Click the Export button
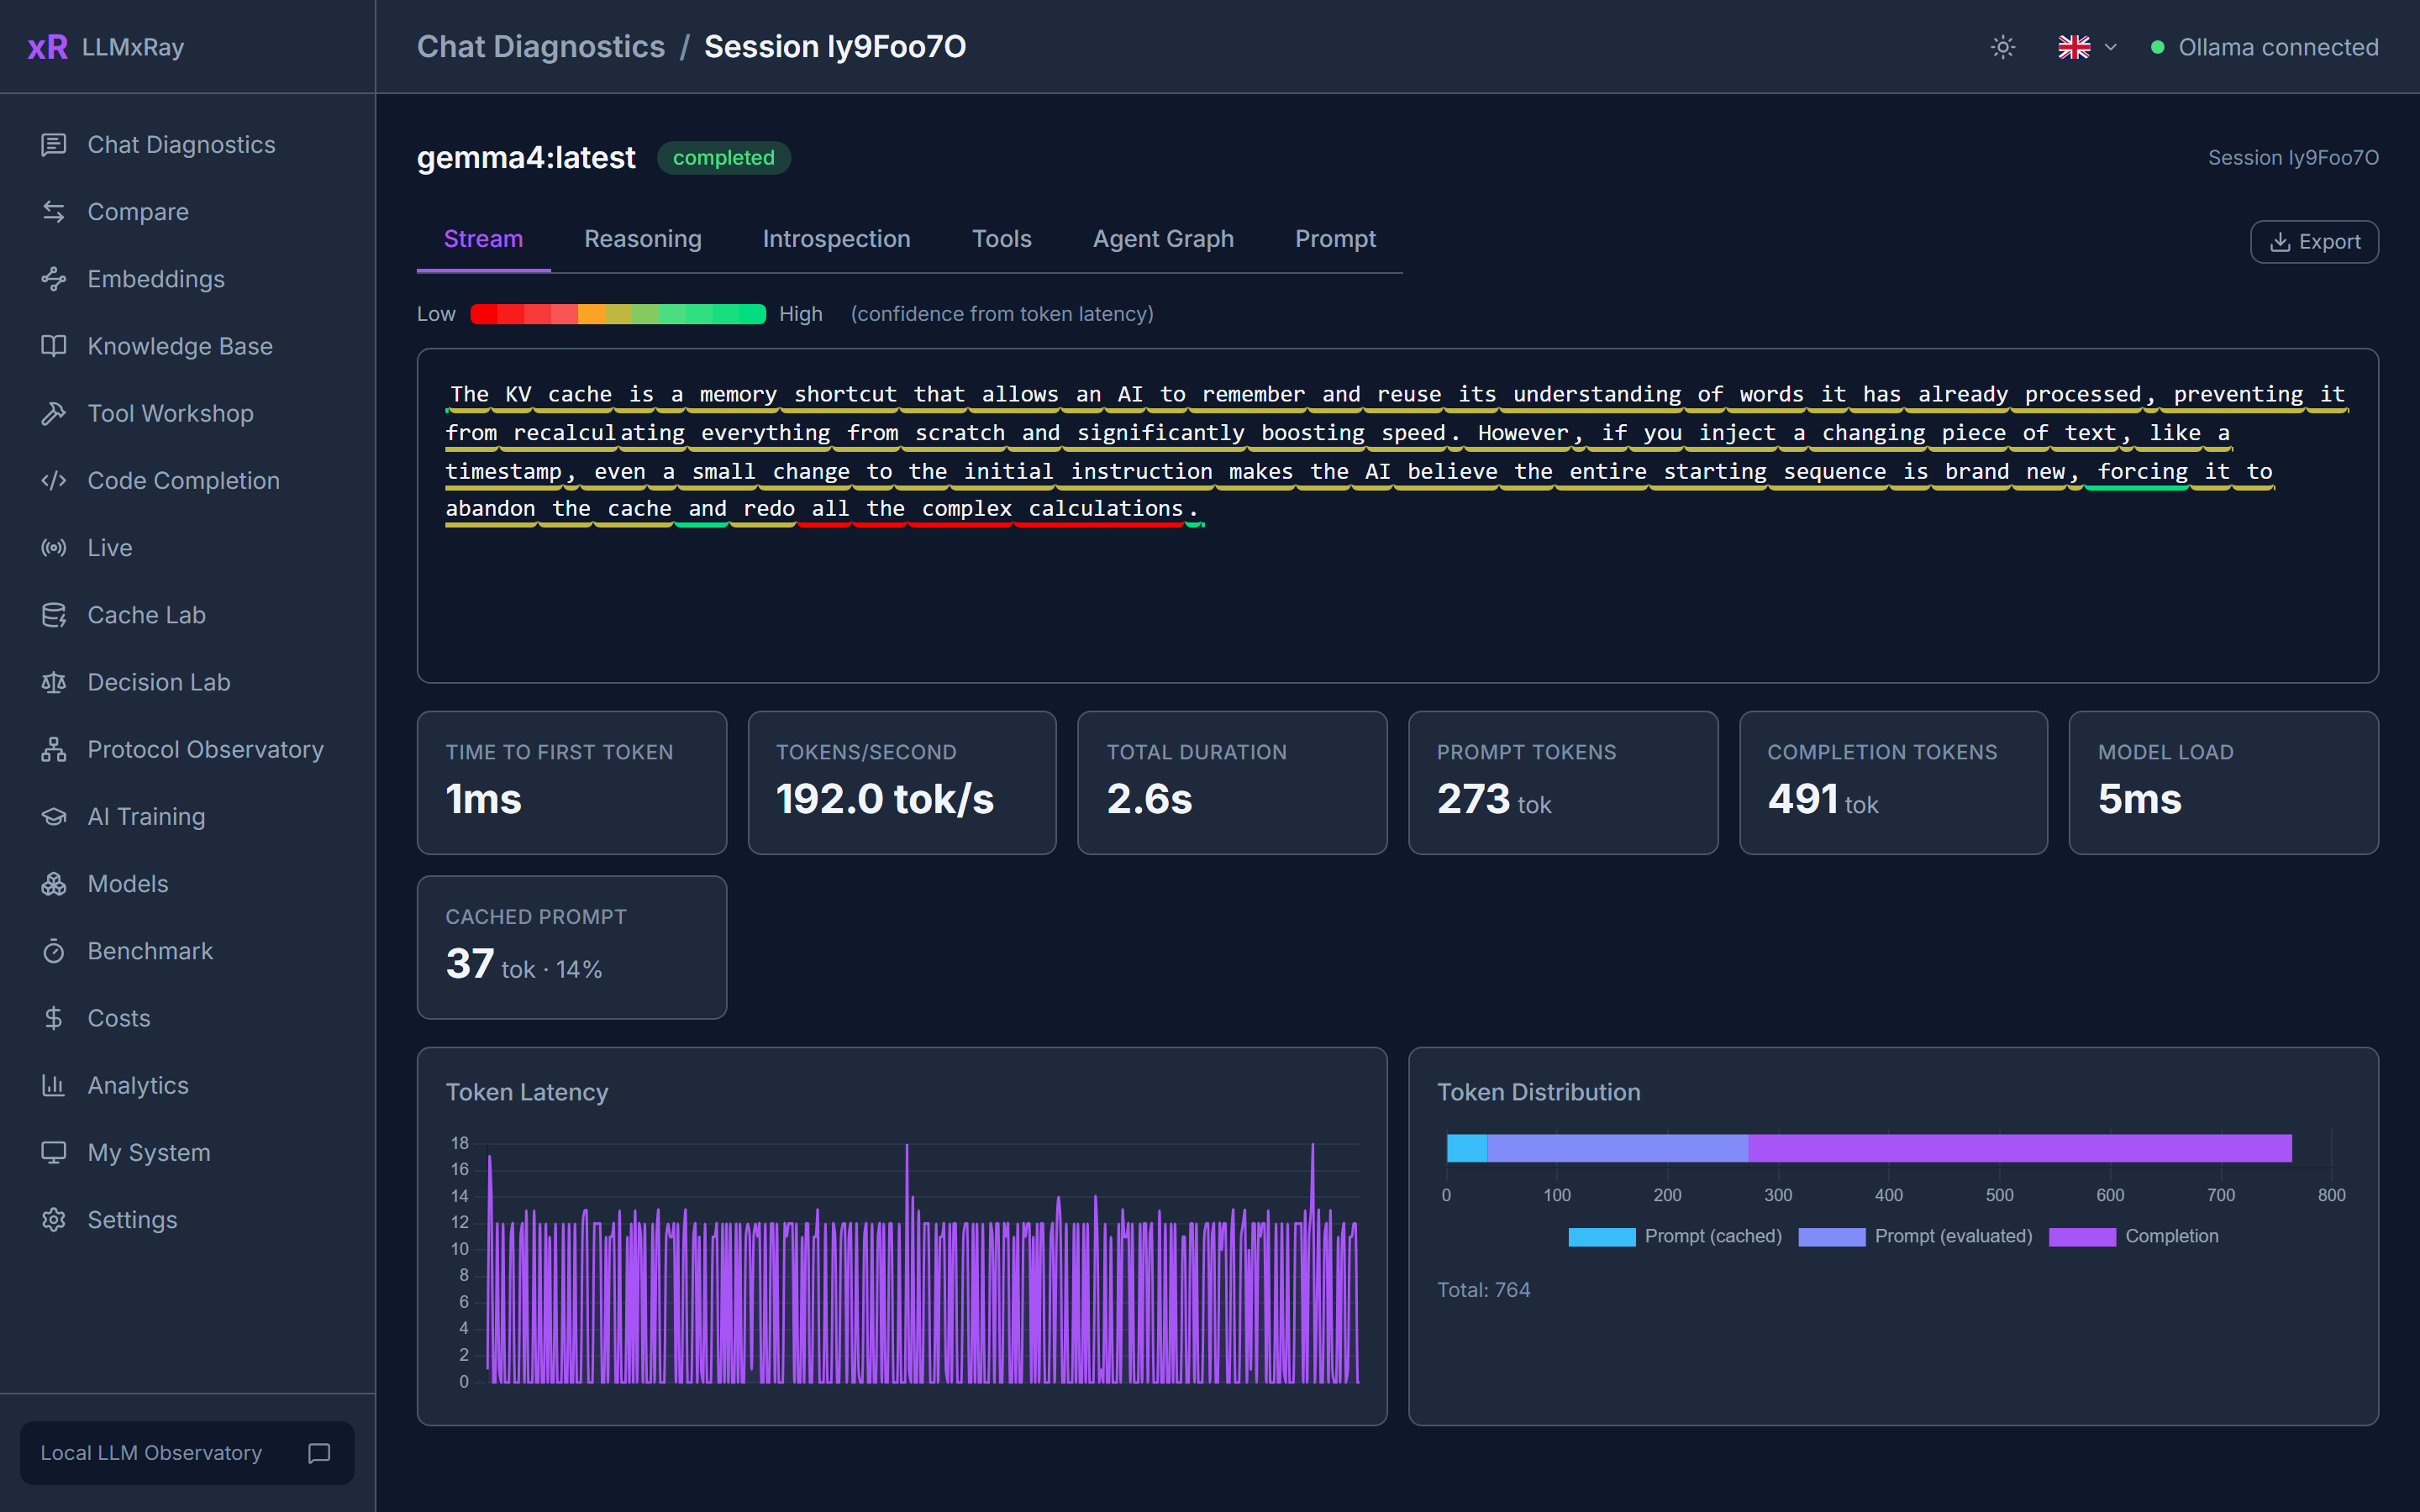Image resolution: width=2420 pixels, height=1512 pixels. point(2314,242)
